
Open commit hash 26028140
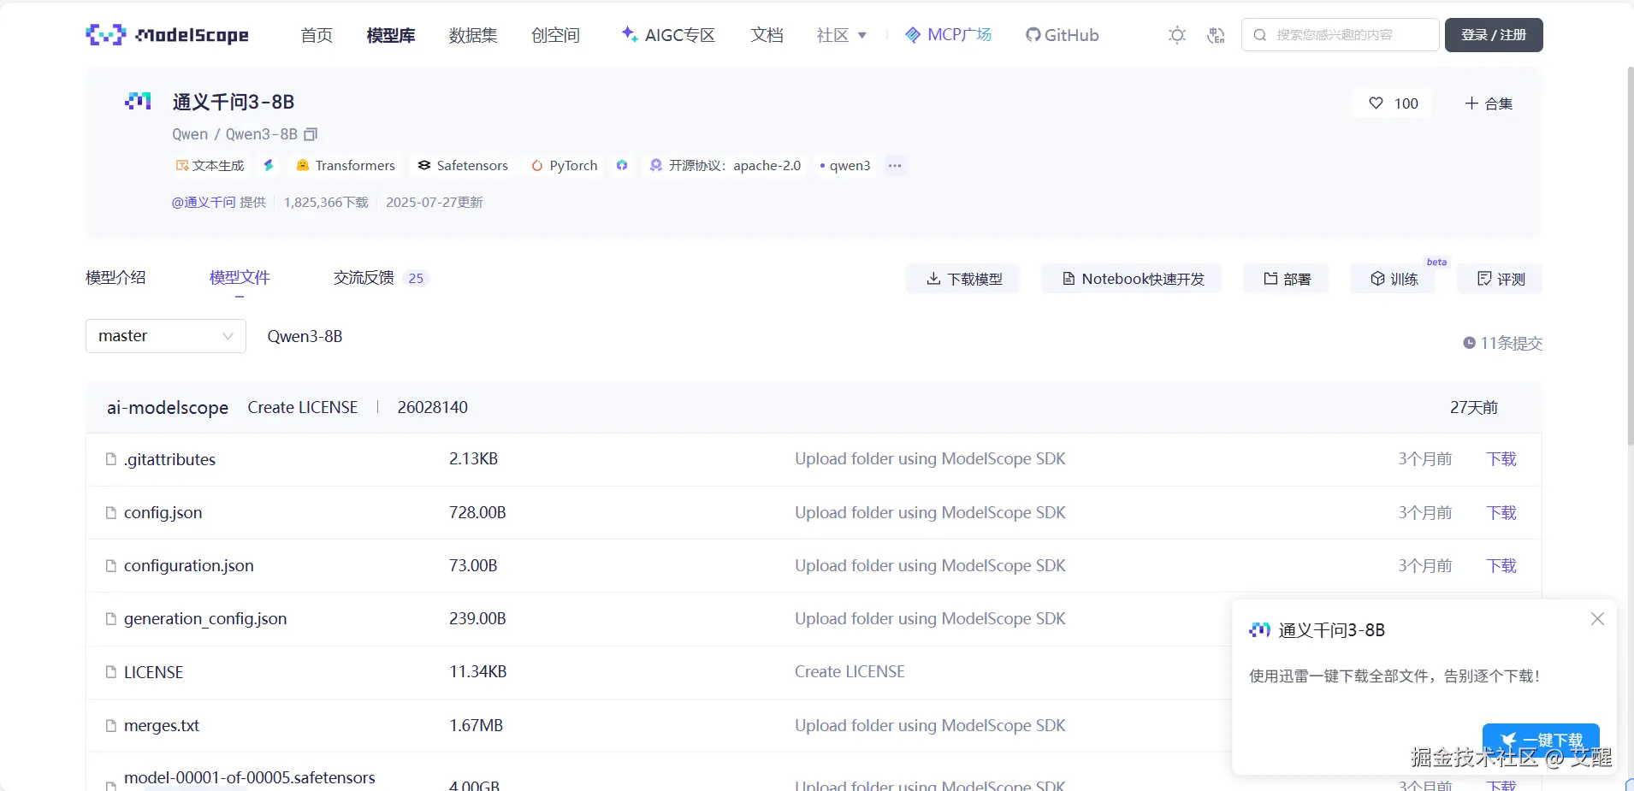click(433, 407)
